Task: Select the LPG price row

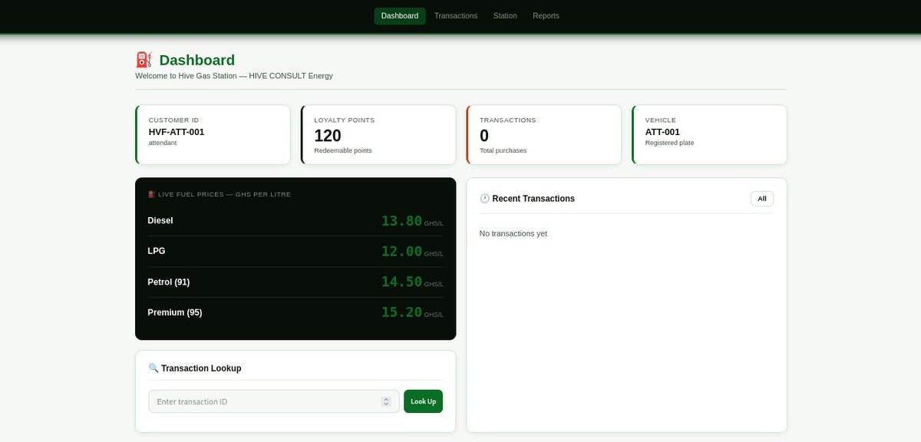Action: click(x=295, y=251)
